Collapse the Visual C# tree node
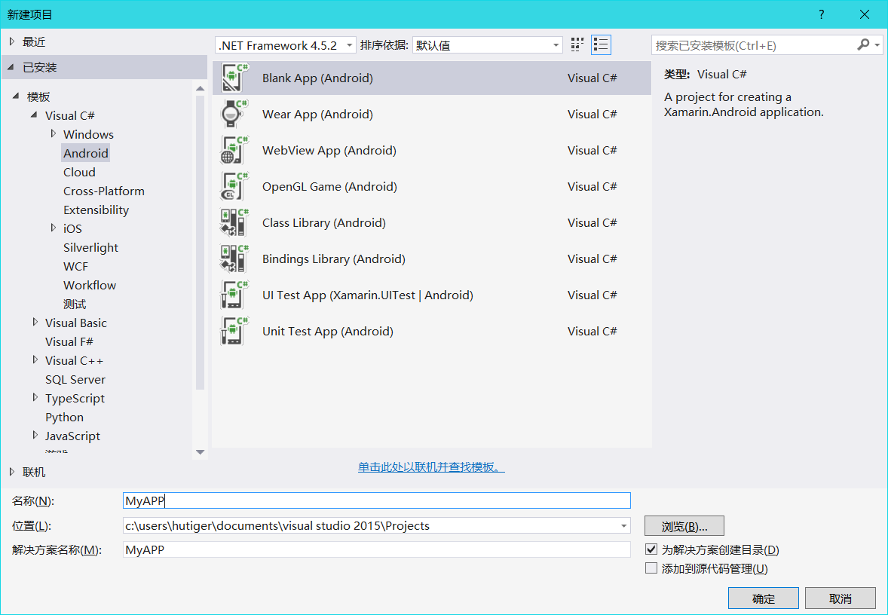 pos(34,115)
